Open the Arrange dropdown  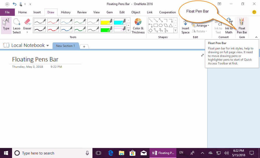coord(200,26)
